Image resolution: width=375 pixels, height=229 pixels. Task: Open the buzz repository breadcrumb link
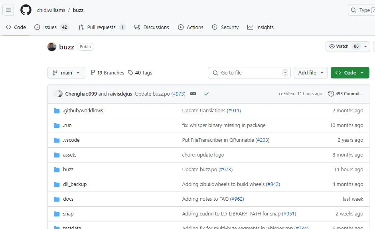click(x=78, y=10)
